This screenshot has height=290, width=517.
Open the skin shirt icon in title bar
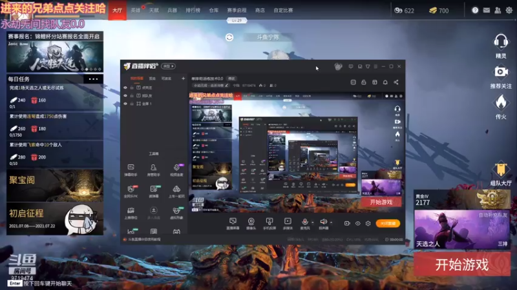(368, 66)
